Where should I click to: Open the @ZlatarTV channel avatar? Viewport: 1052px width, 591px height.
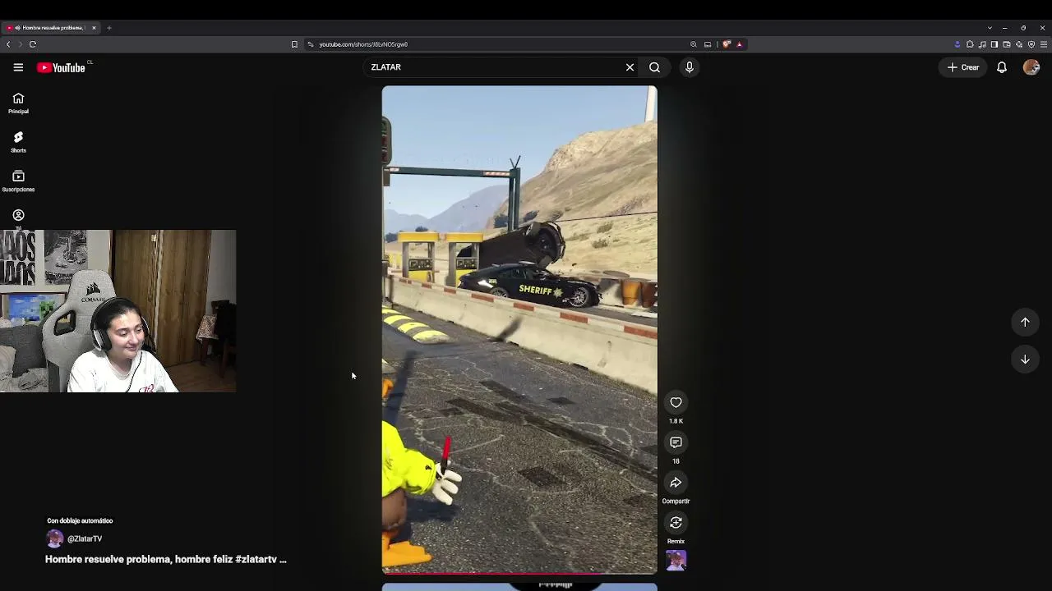pyautogui.click(x=54, y=538)
